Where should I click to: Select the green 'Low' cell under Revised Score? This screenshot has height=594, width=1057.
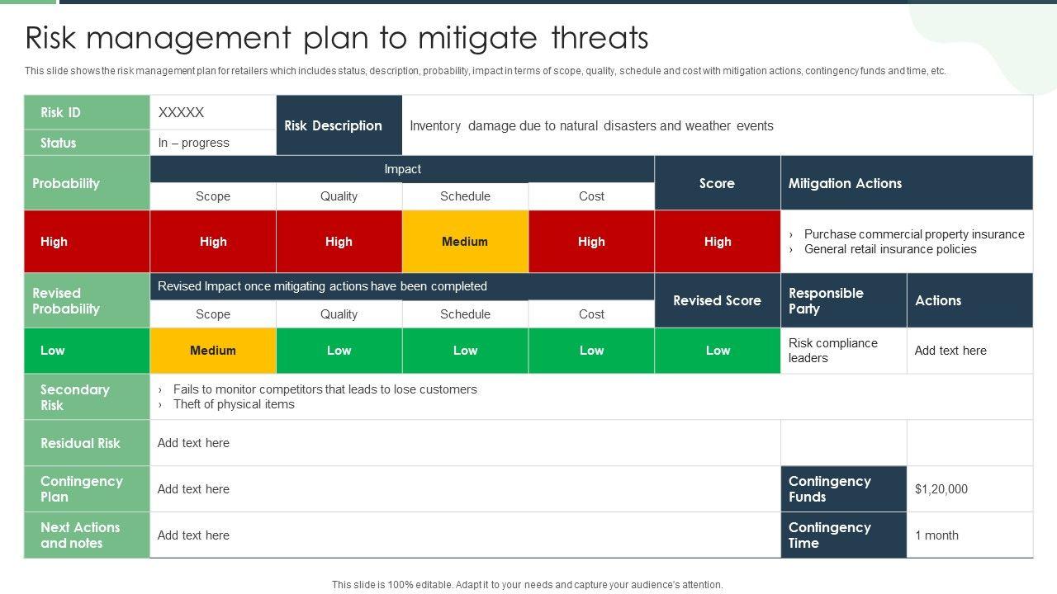(x=718, y=351)
